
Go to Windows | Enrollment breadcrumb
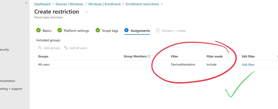(x=105, y=4)
